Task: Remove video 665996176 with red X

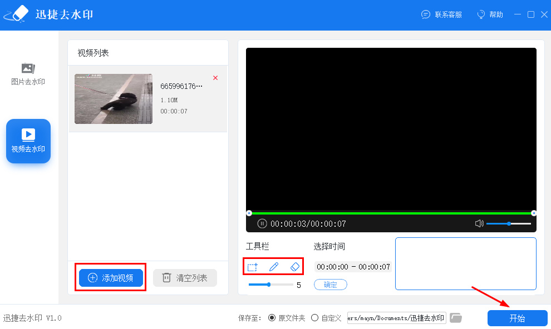Action: (x=215, y=78)
